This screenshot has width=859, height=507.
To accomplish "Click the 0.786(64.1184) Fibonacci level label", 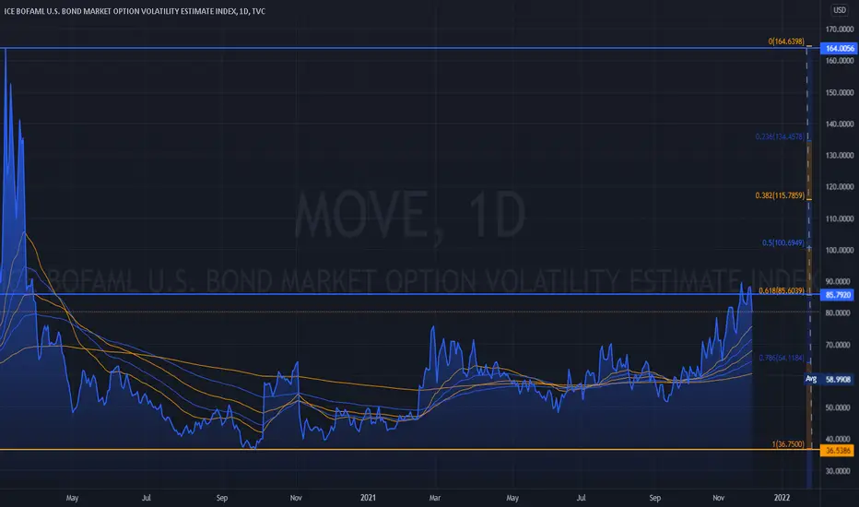I will coord(782,358).
